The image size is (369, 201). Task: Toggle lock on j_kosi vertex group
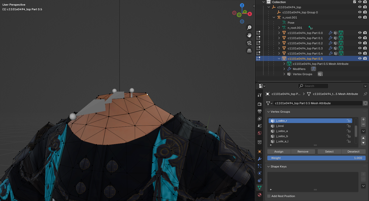(x=348, y=126)
